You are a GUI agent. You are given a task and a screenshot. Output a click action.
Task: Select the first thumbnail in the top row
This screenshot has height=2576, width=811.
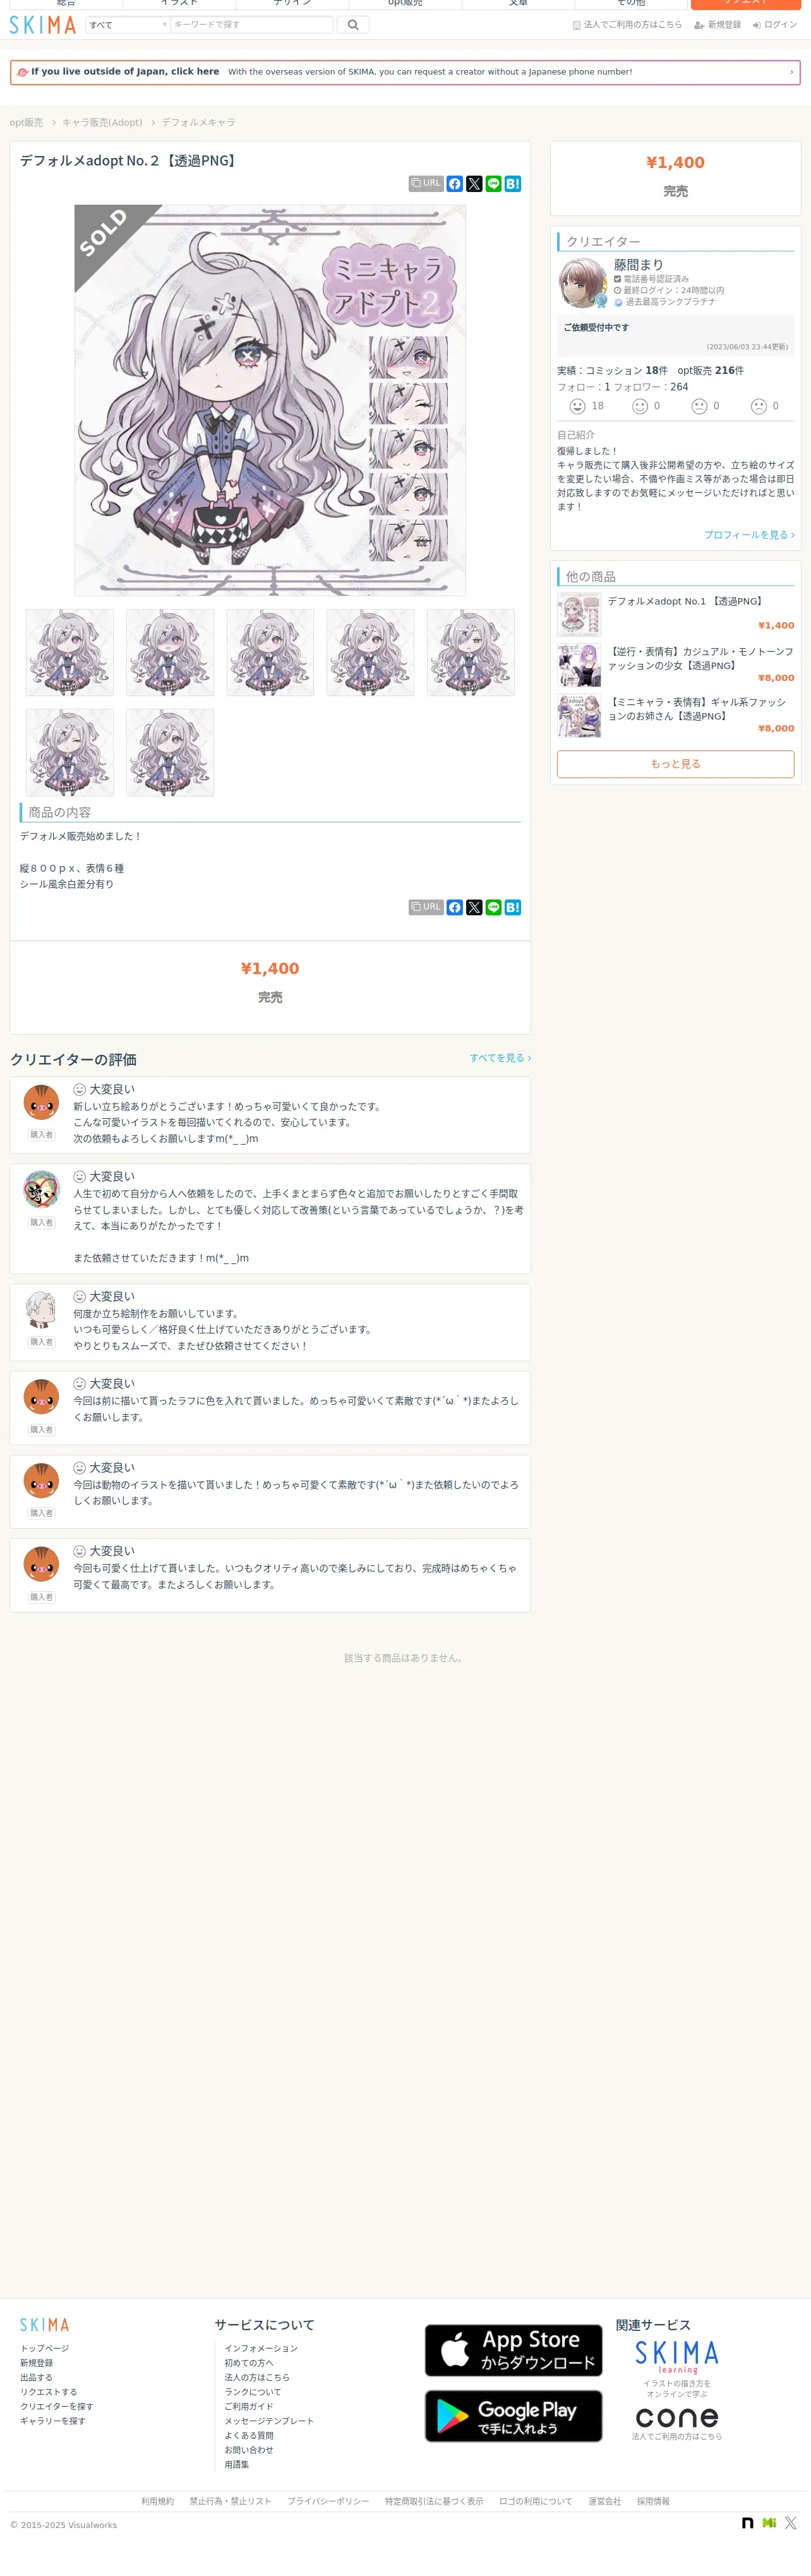[x=70, y=652]
